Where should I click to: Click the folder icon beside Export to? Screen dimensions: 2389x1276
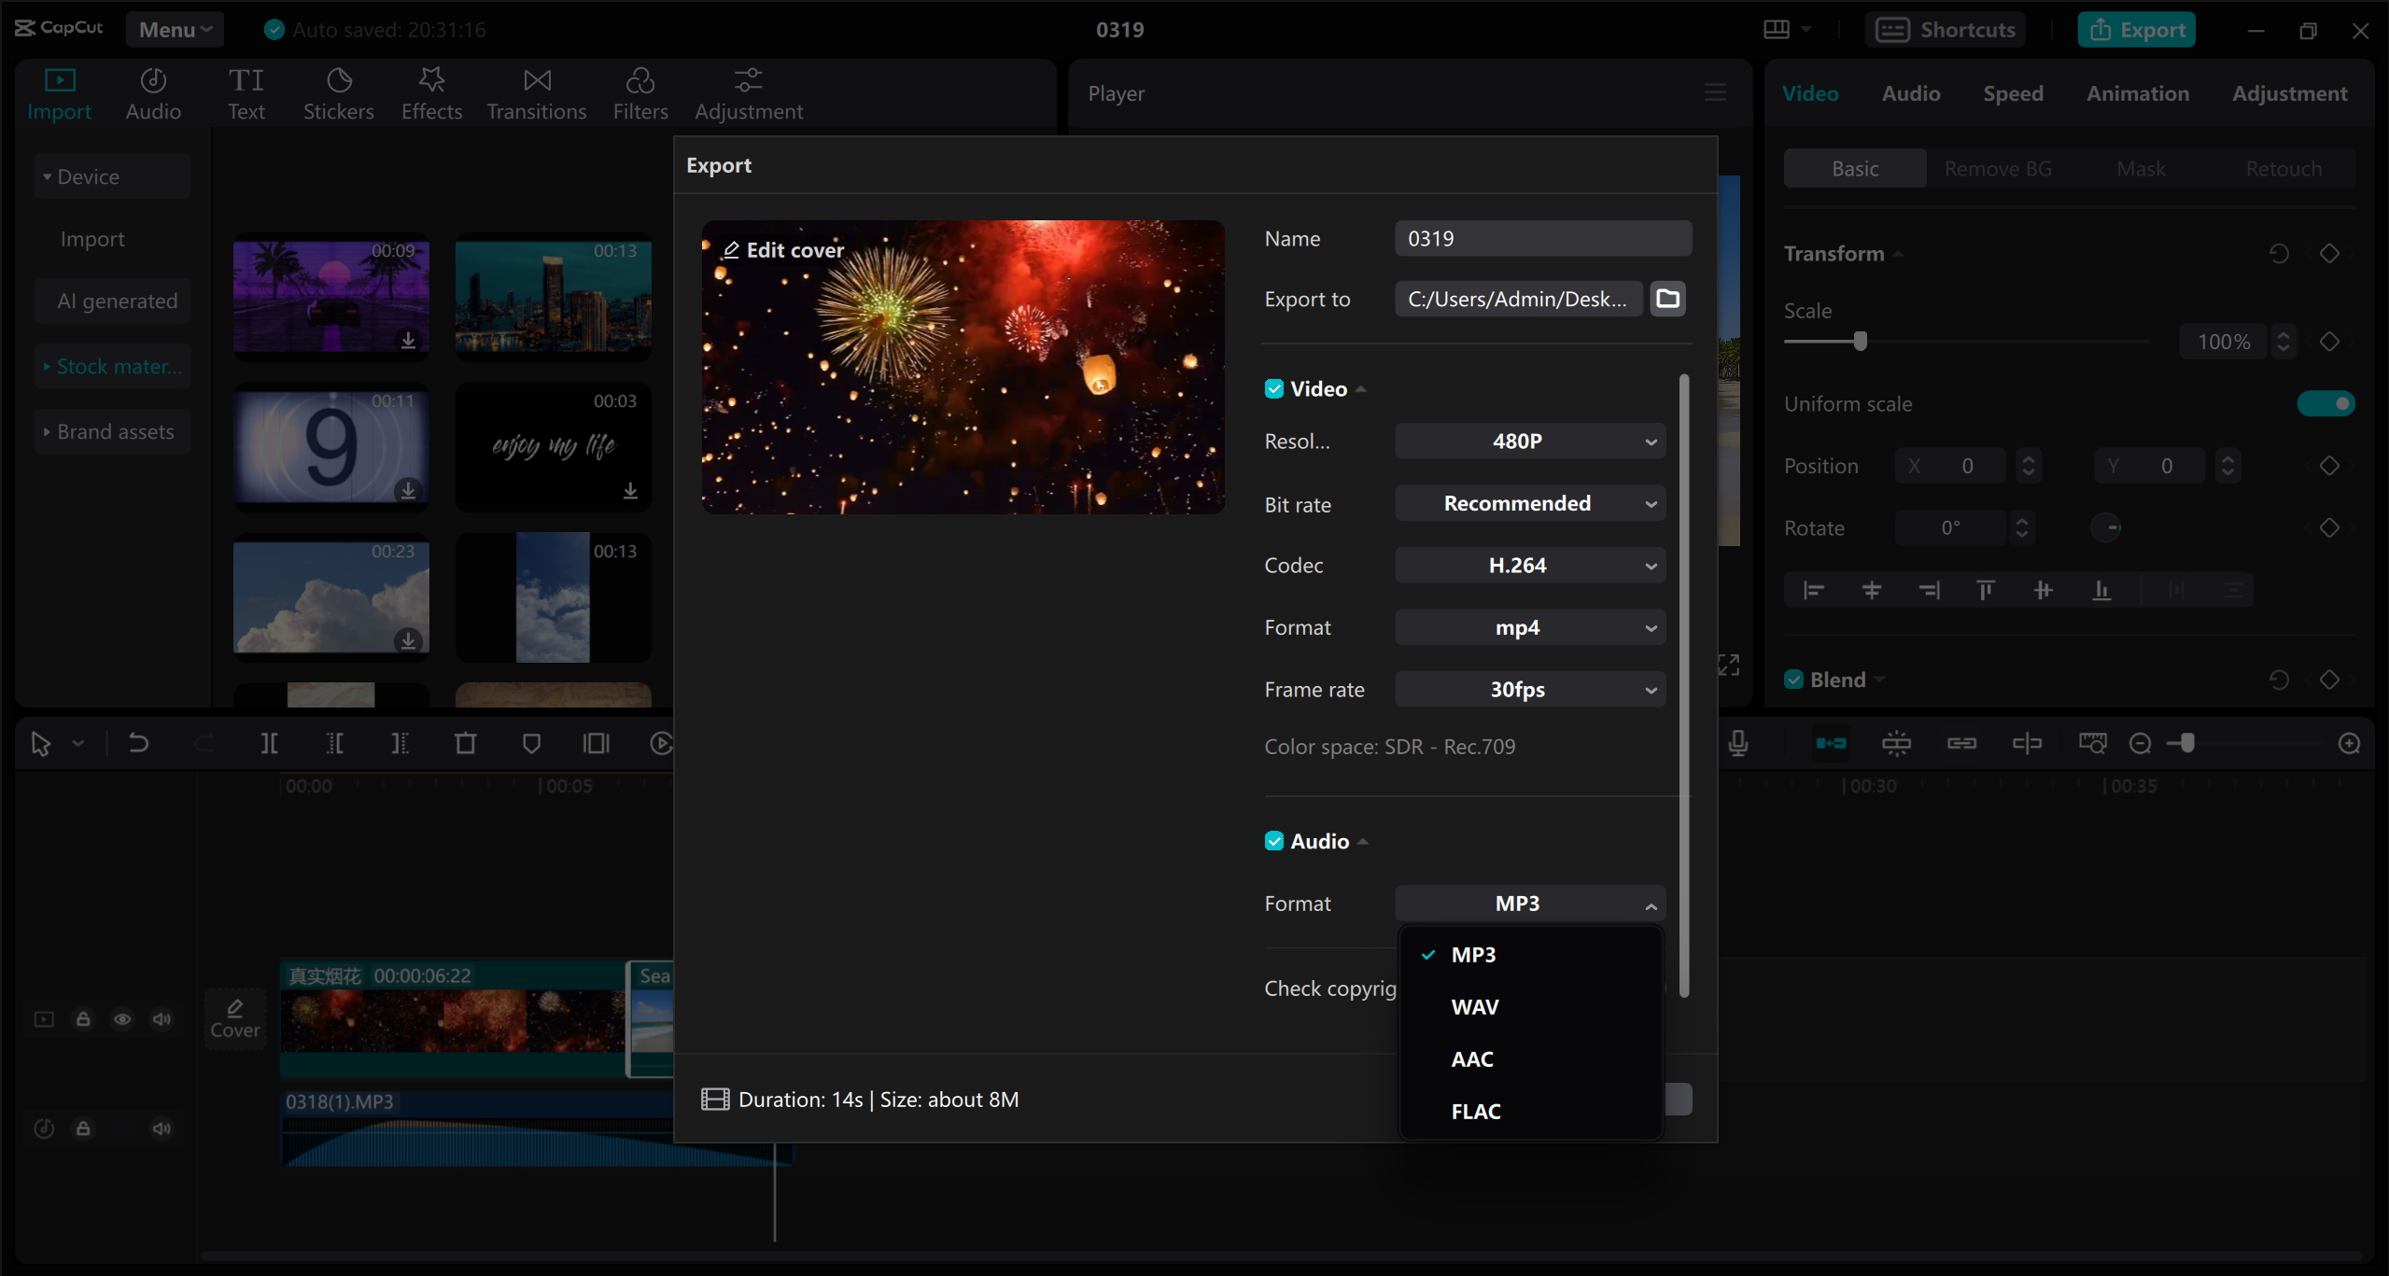pos(1667,299)
